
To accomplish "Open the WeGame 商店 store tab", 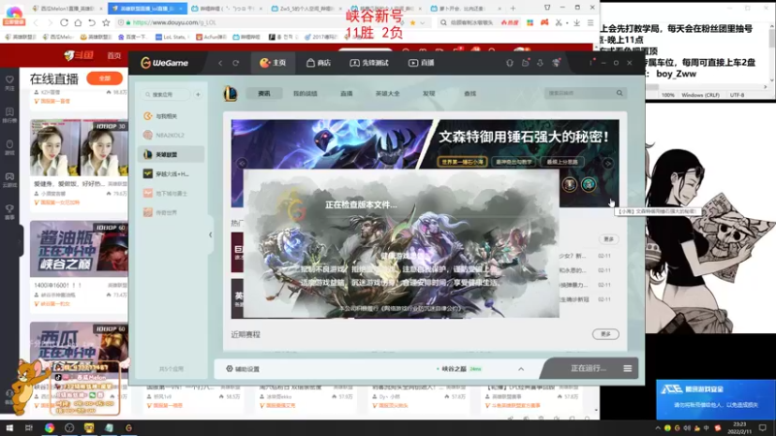I will [319, 63].
